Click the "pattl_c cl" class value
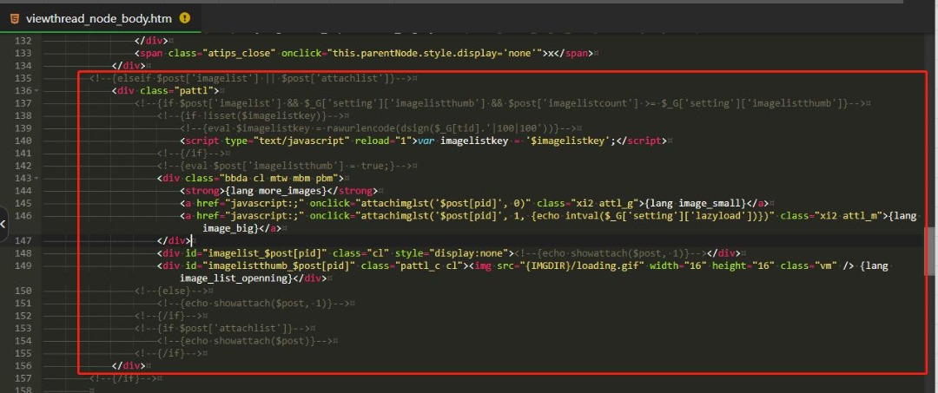 427,265
